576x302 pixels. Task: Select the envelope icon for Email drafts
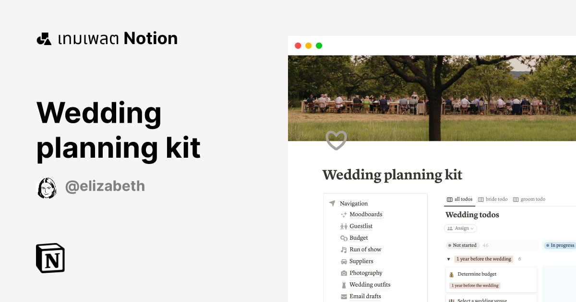344,296
